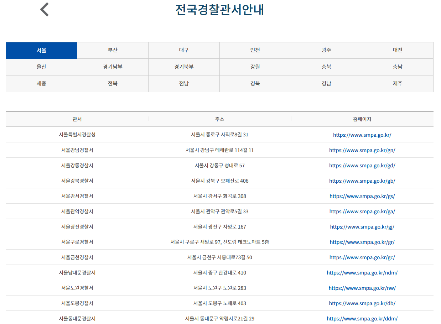Switch to the 경기남부 region tab
441x324 pixels.
tap(113, 67)
